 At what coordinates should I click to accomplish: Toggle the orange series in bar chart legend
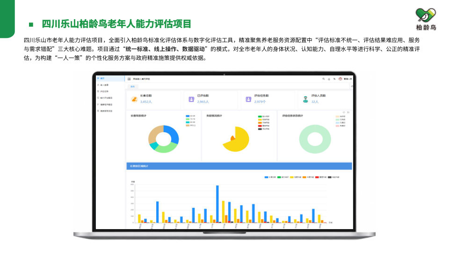click(x=304, y=177)
